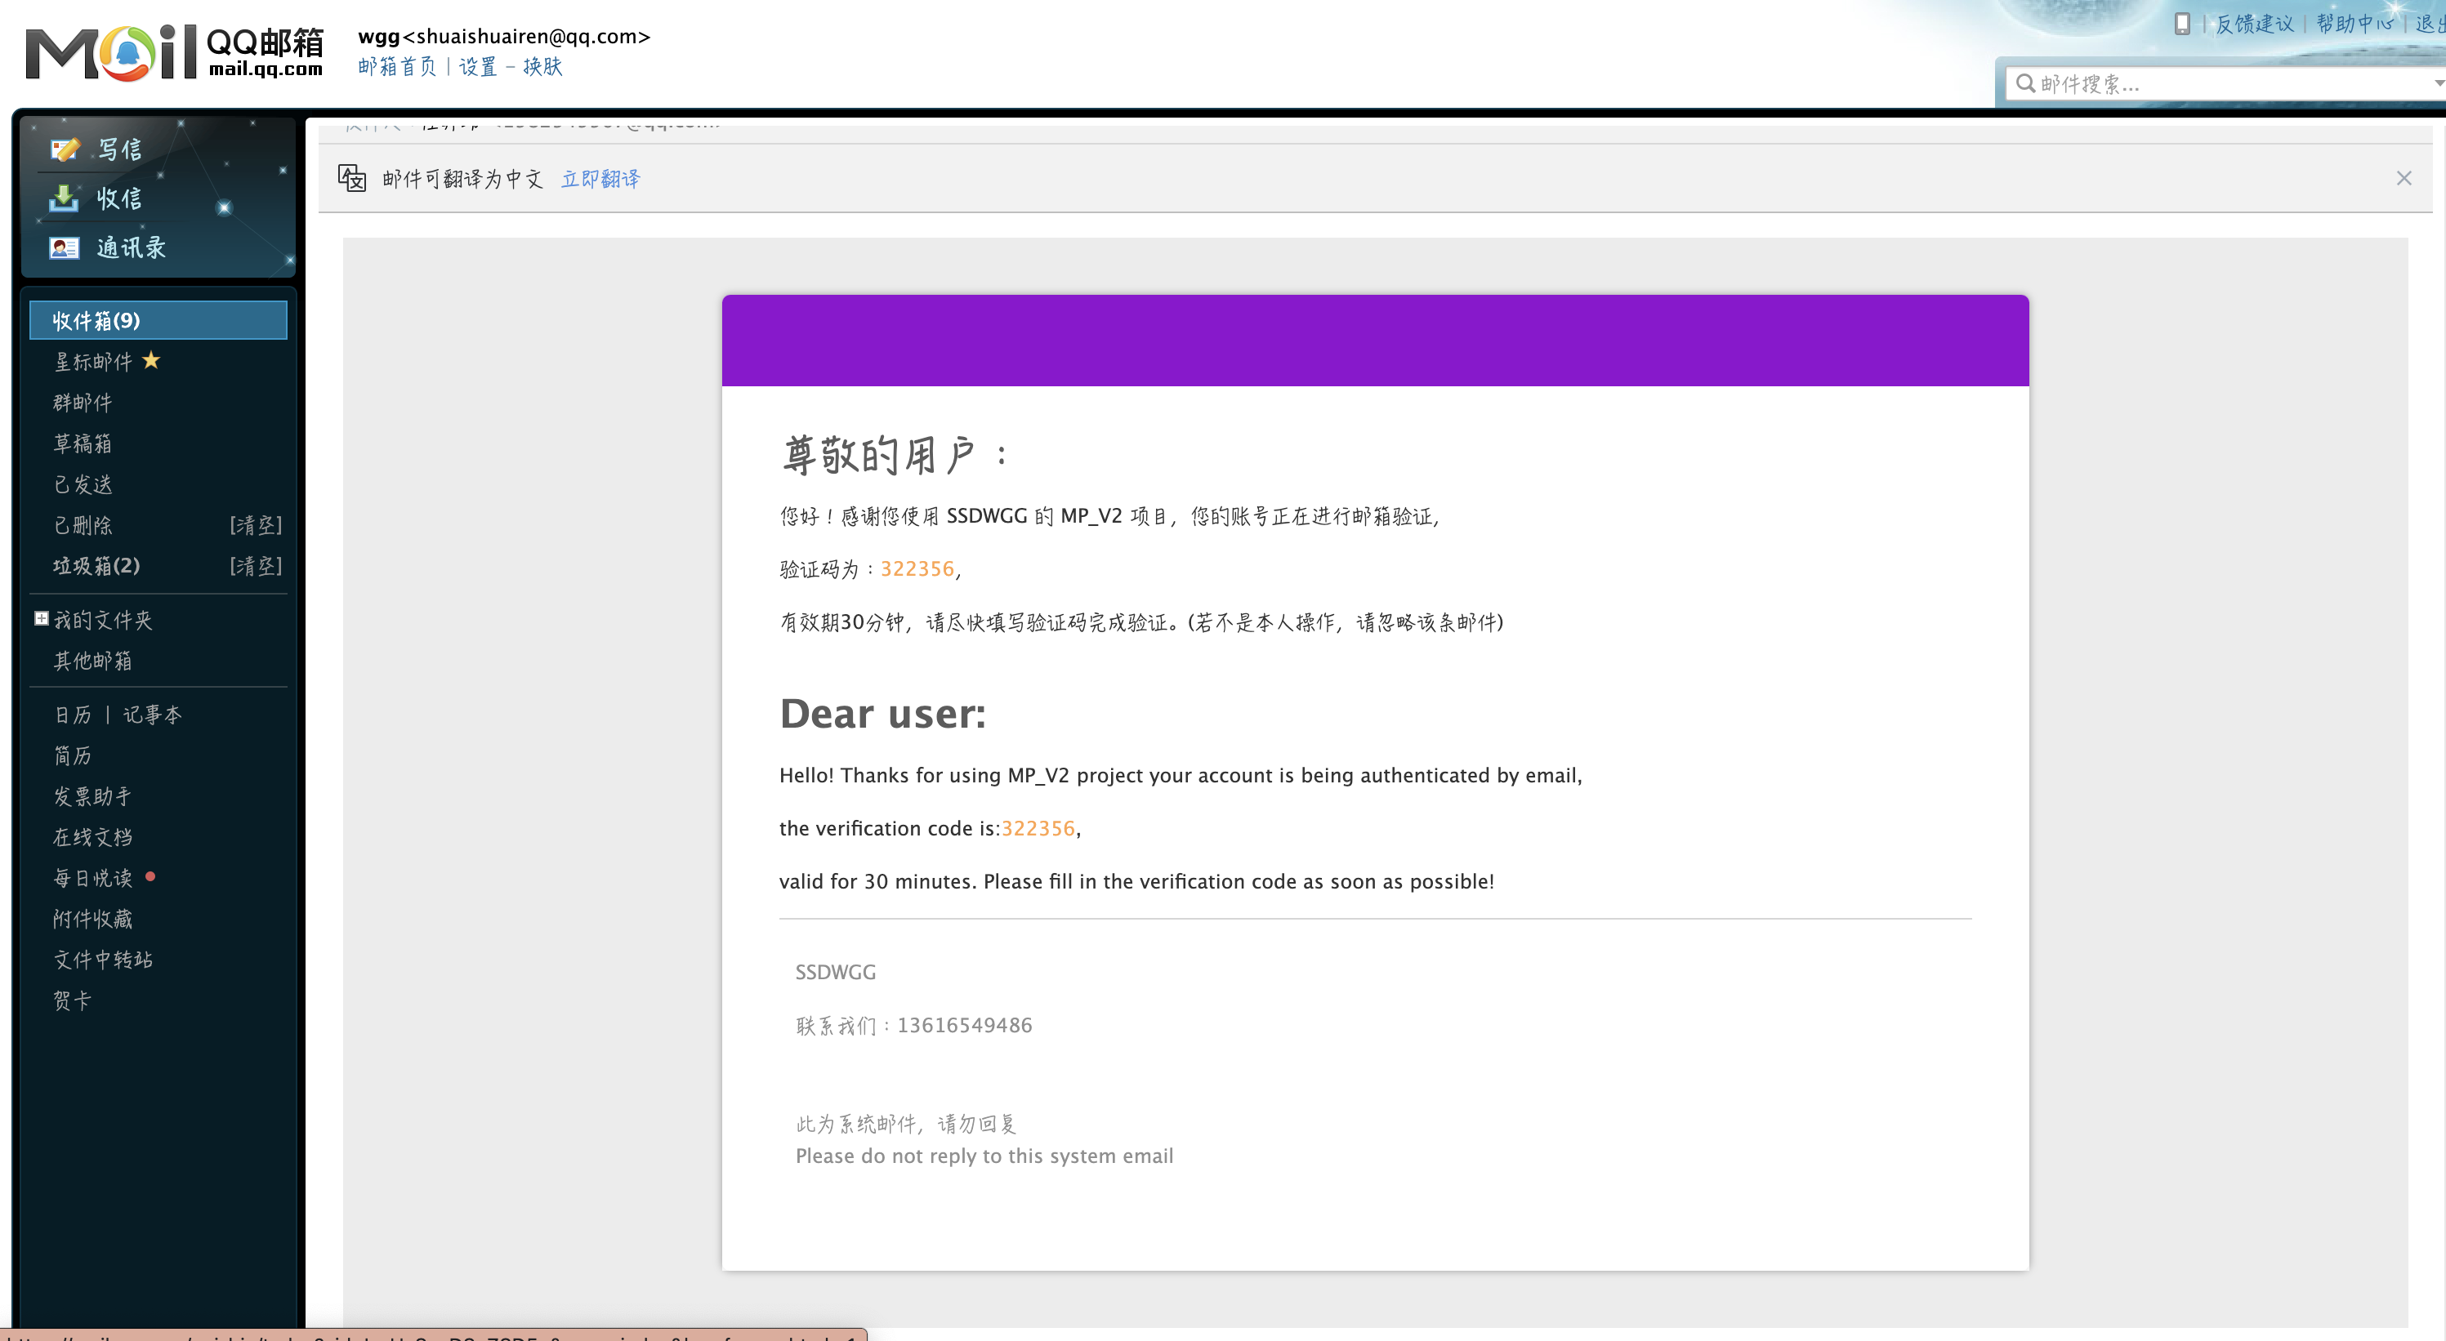Open the 记事本 notepad link

pos(152,715)
